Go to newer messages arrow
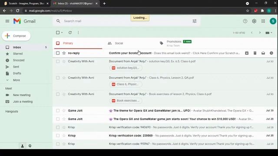Screen dimensions: 278x156 point(252,33)
